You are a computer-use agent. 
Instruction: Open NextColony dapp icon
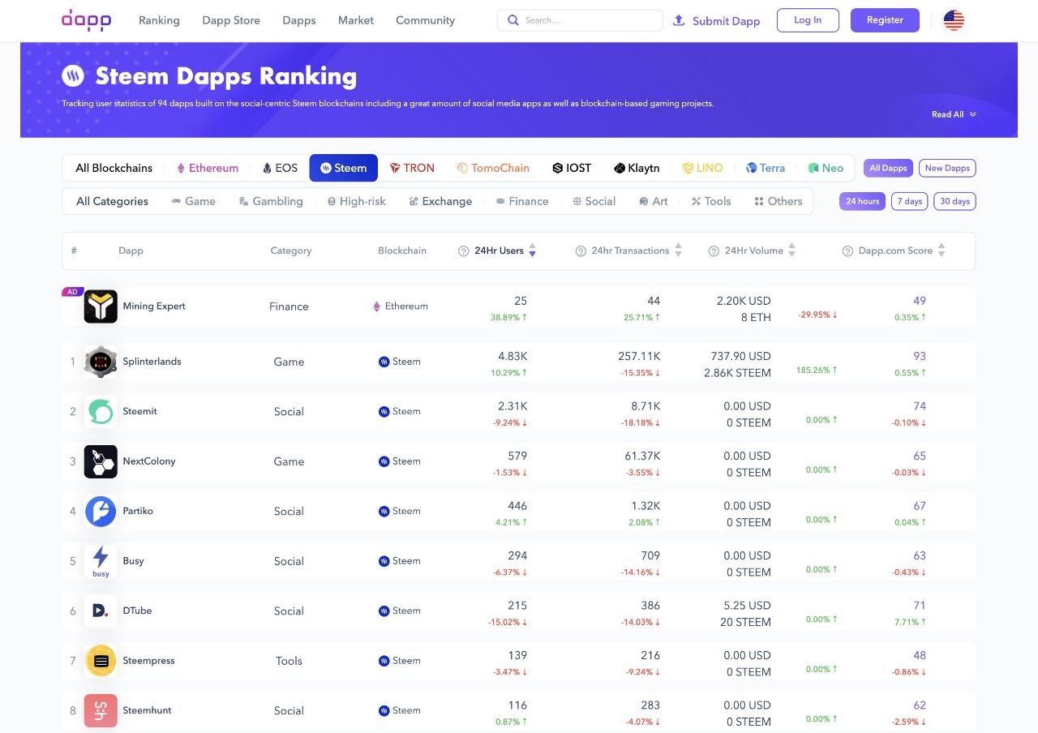101,461
